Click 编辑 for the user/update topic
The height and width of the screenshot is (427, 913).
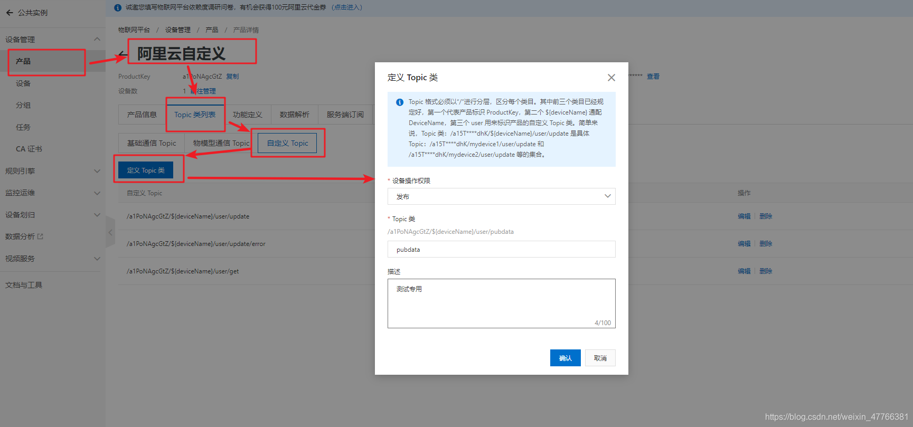[744, 216]
